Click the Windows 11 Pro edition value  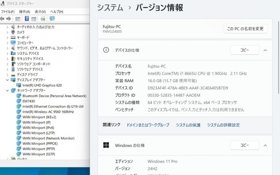coord(162,162)
